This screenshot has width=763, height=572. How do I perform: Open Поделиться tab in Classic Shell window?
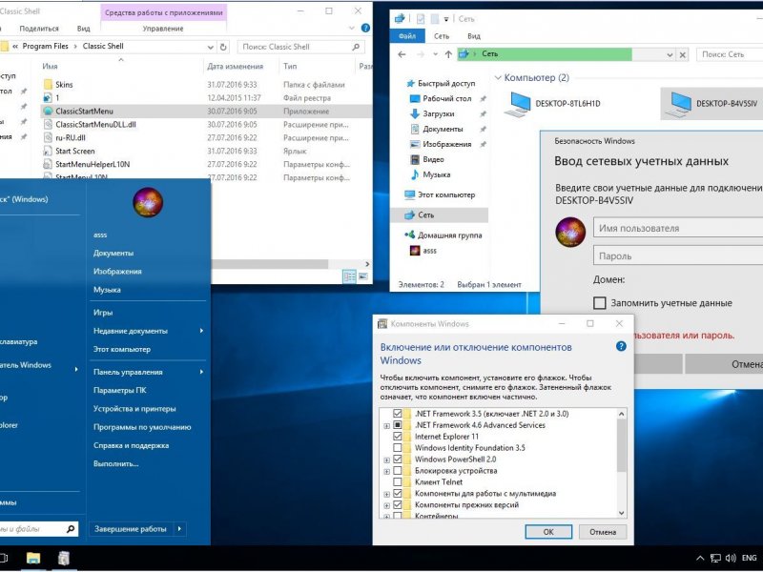pyautogui.click(x=39, y=29)
